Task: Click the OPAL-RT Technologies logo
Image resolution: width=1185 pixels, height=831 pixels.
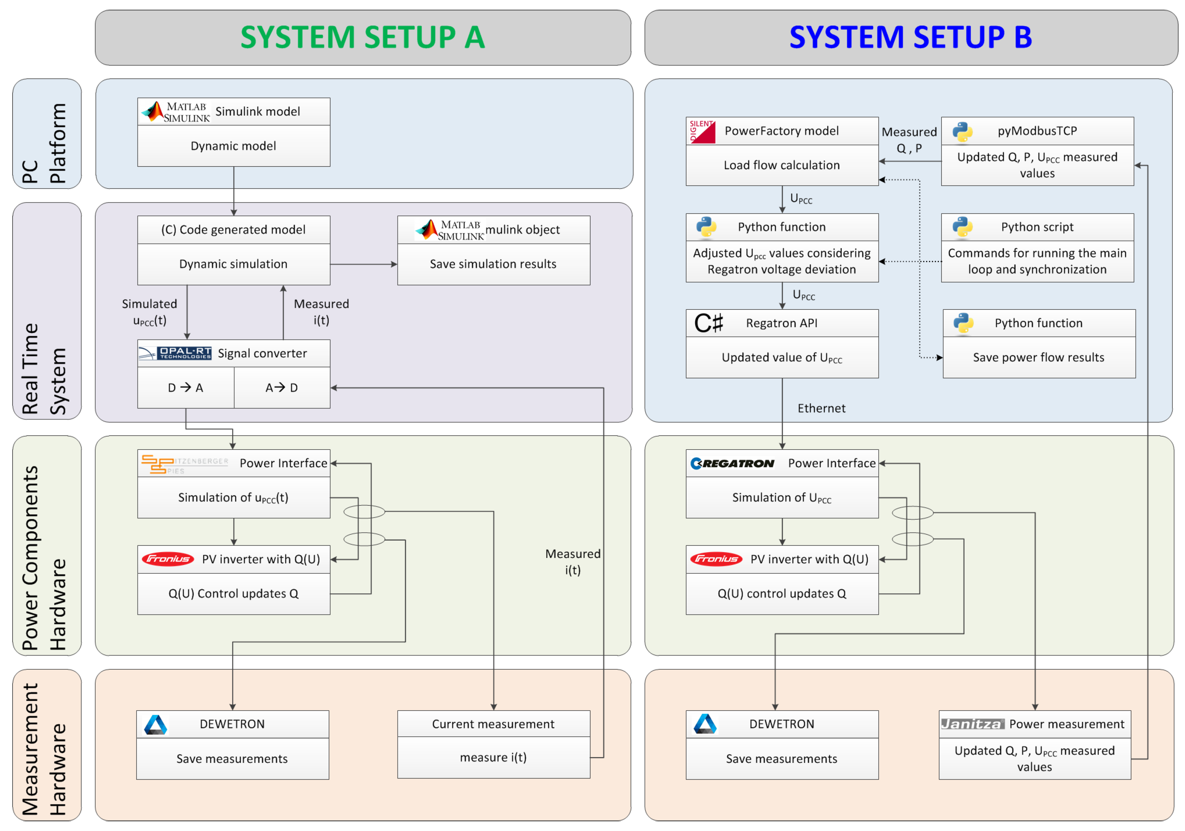Action: click(175, 353)
